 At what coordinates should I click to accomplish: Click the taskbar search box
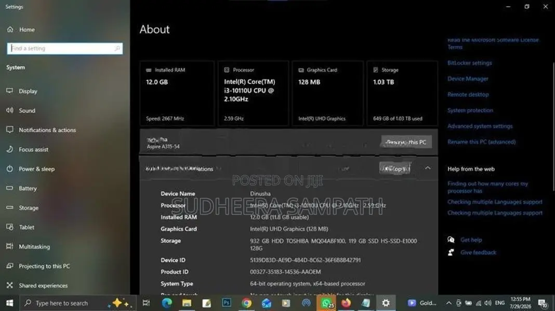[x=78, y=303]
